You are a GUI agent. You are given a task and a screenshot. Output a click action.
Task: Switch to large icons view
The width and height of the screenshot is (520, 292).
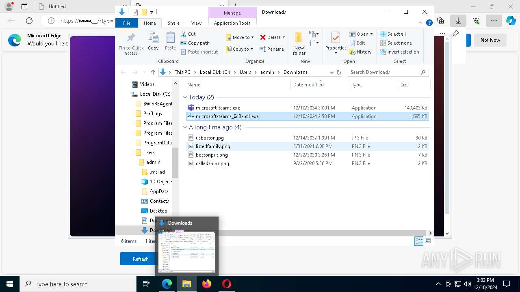[x=428, y=241]
